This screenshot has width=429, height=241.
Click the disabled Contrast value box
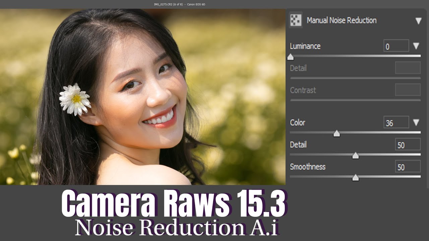click(x=408, y=90)
